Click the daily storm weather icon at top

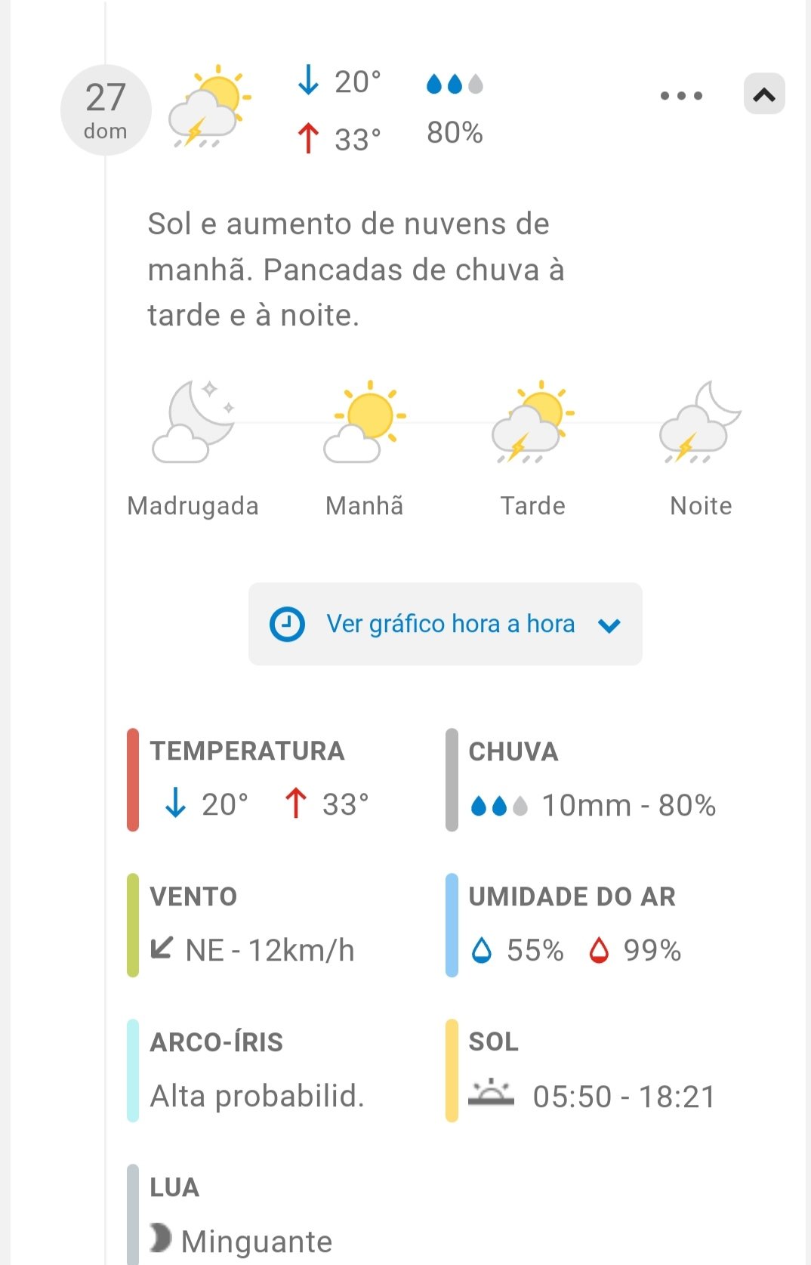(x=209, y=107)
